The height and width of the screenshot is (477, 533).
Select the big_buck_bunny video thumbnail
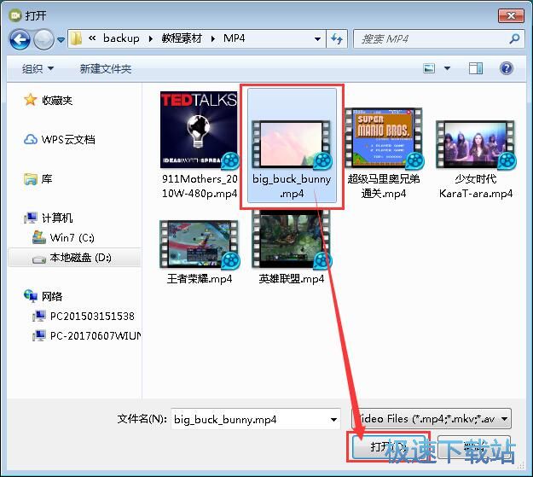291,144
